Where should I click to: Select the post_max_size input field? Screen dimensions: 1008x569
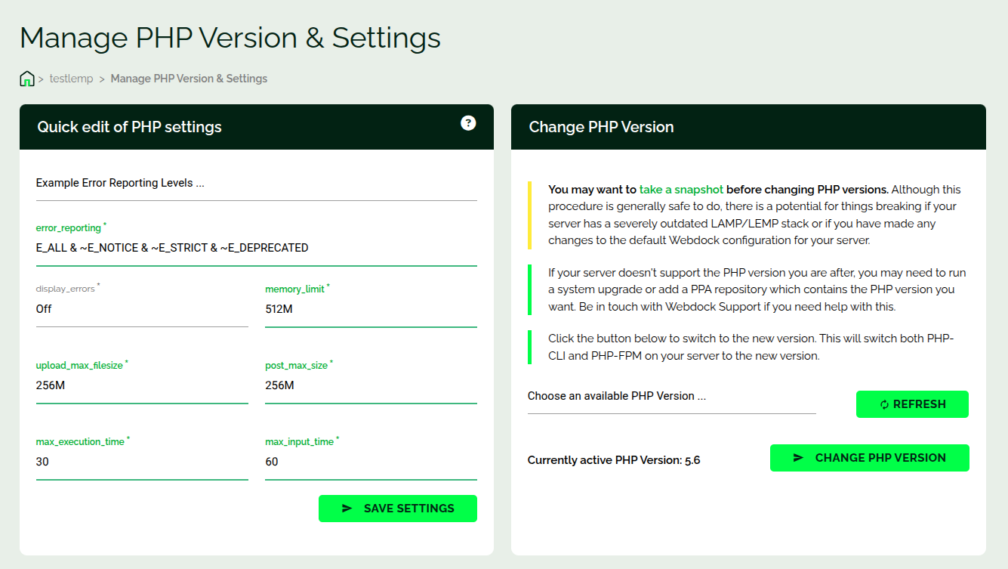click(x=370, y=385)
